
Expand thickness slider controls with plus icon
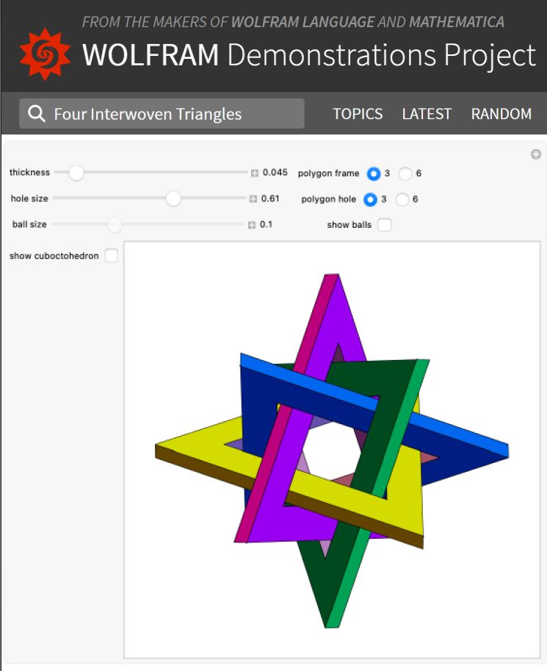pos(255,173)
